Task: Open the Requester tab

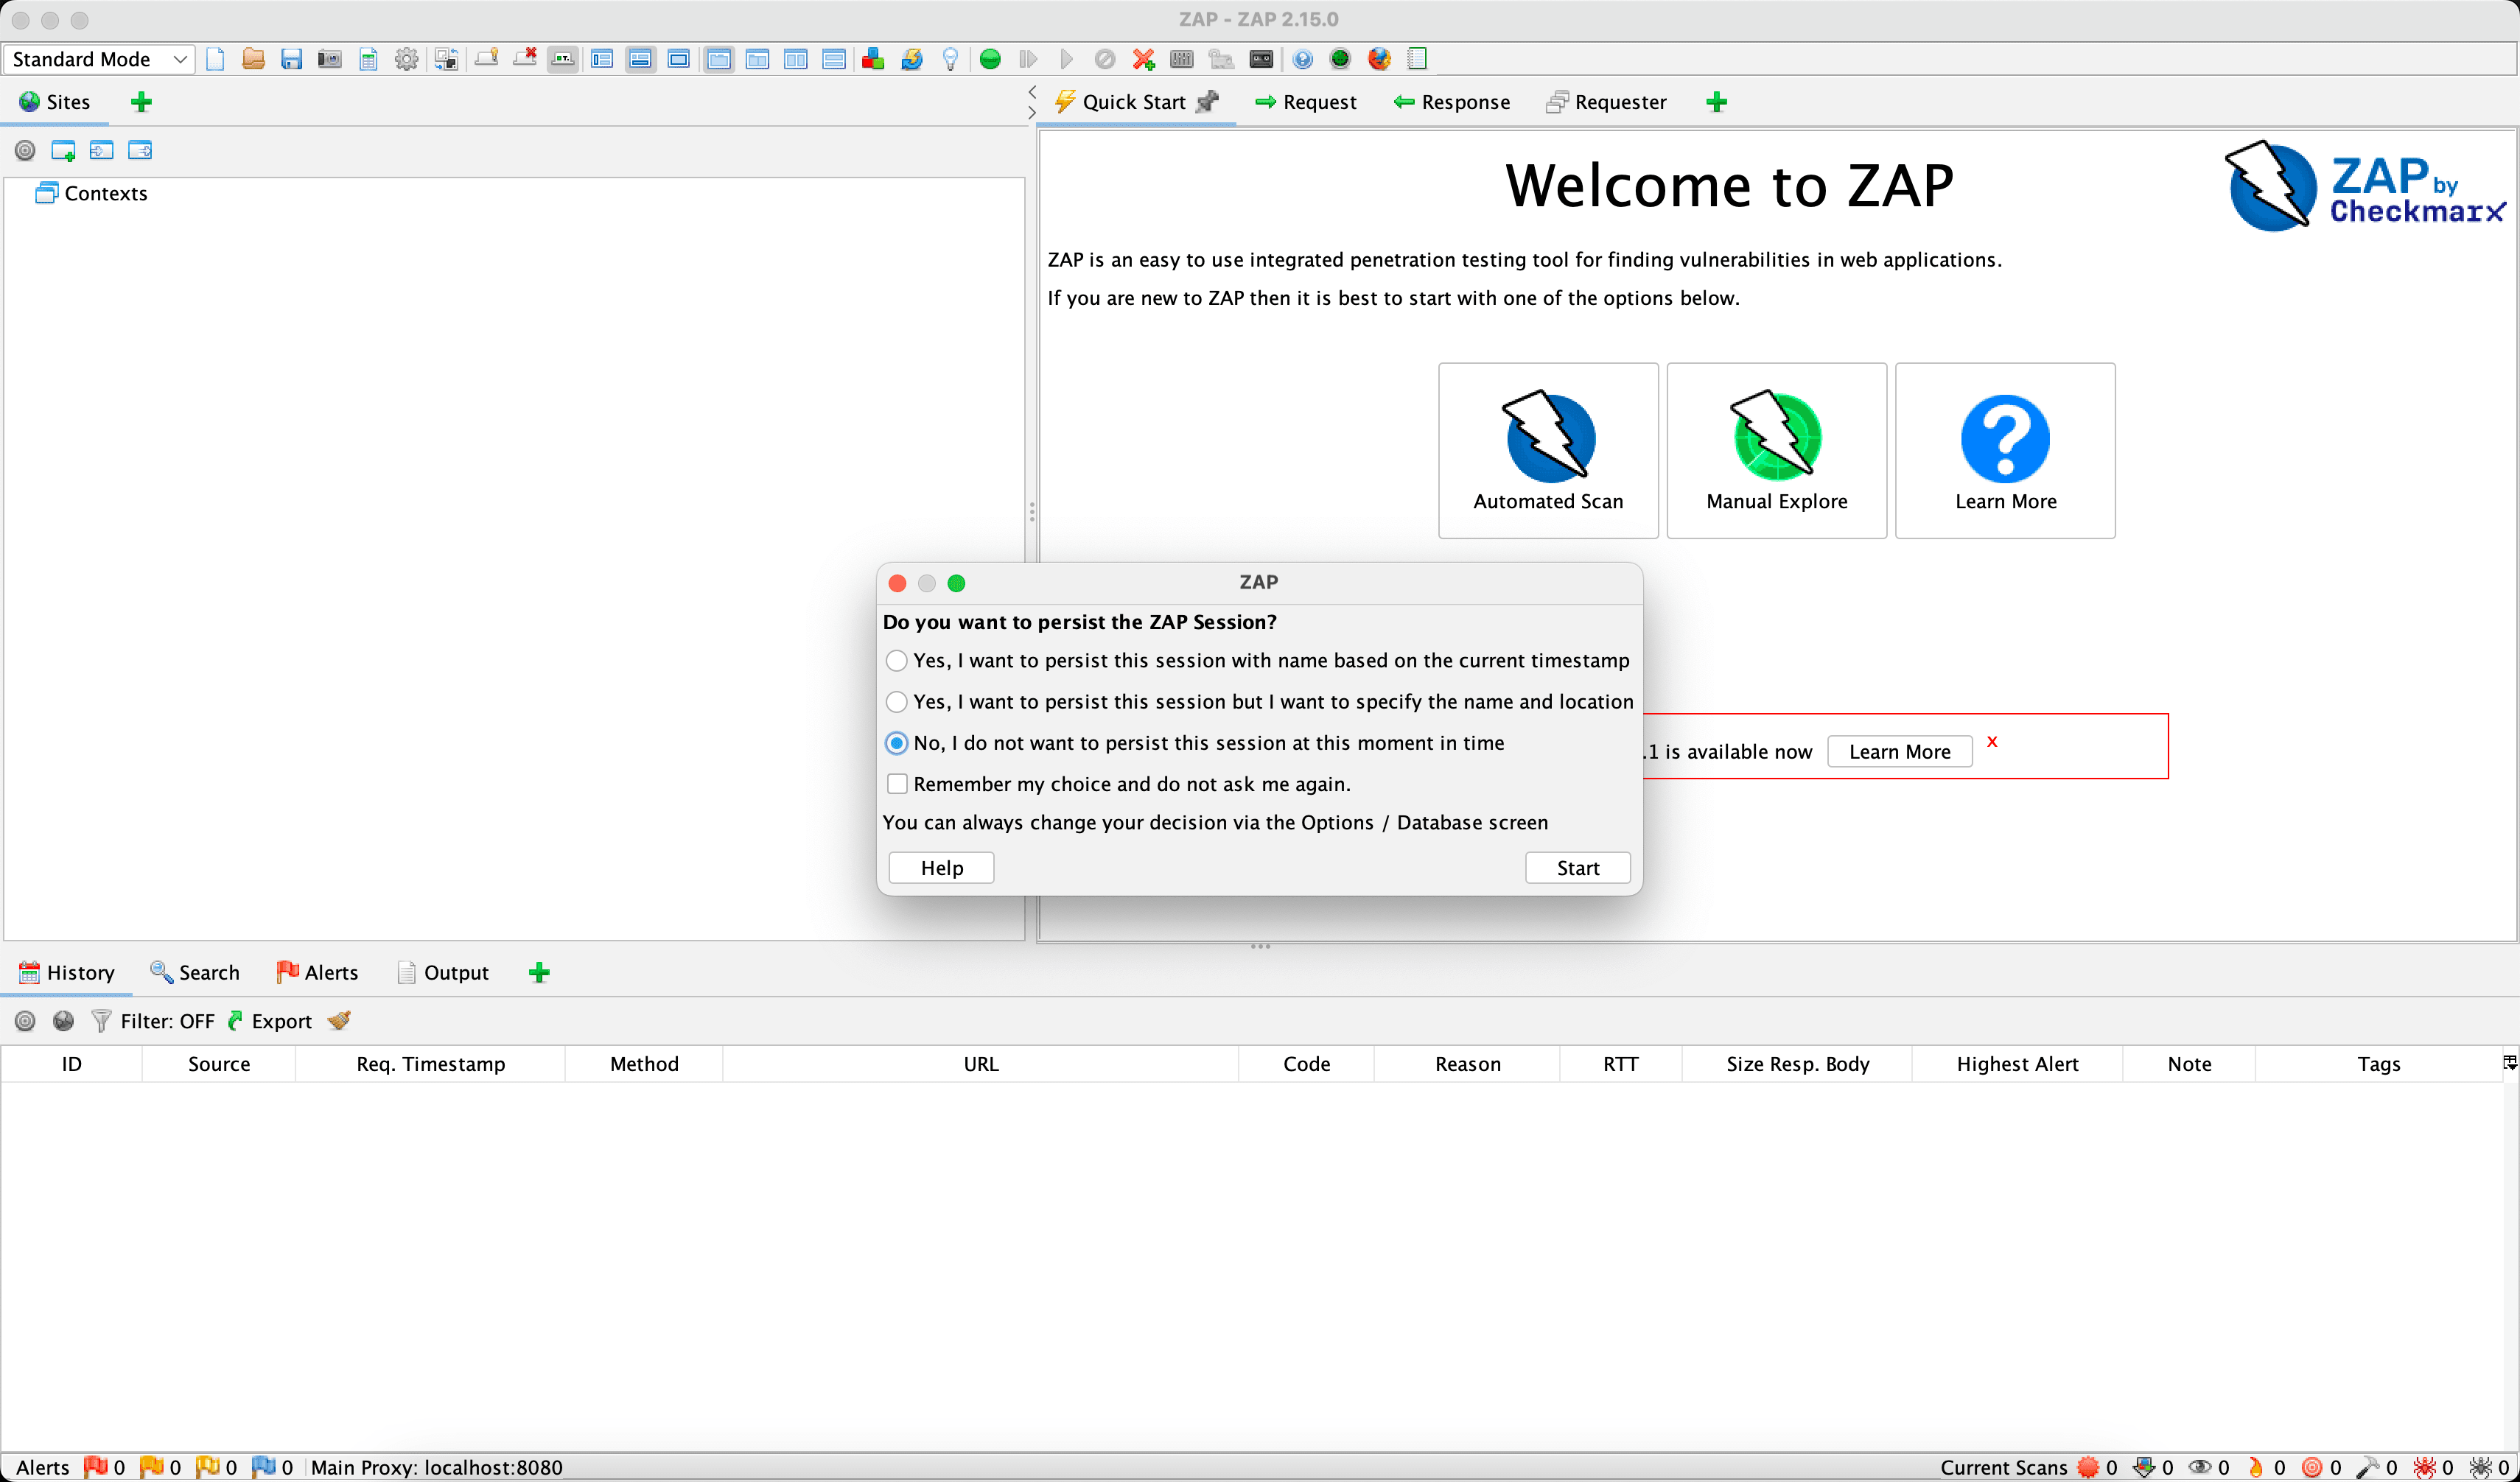Action: [x=1606, y=101]
